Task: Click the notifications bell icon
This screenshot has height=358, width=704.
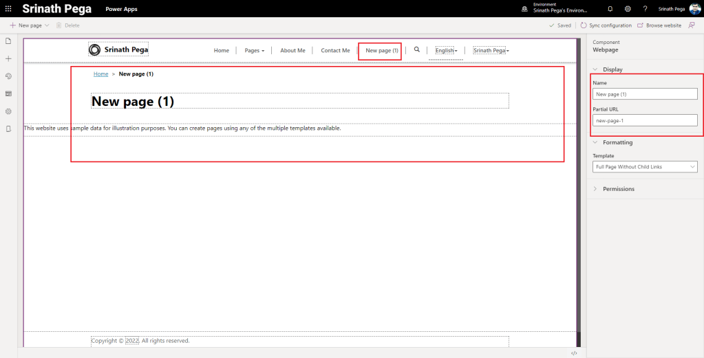Action: 610,9
